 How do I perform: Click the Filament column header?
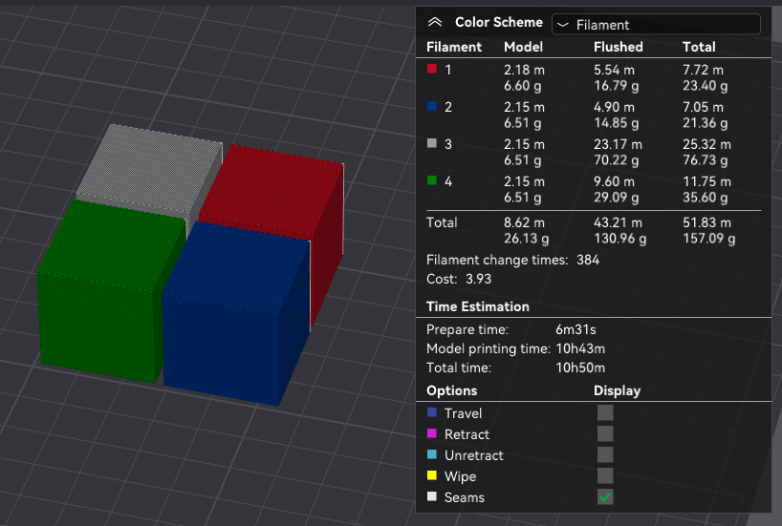pos(454,47)
